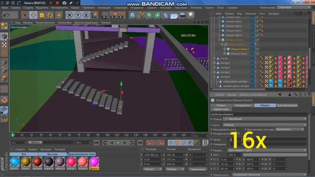This screenshot has height=177, width=315.
Task: Select the cyan material swatch
Action: tap(15, 162)
